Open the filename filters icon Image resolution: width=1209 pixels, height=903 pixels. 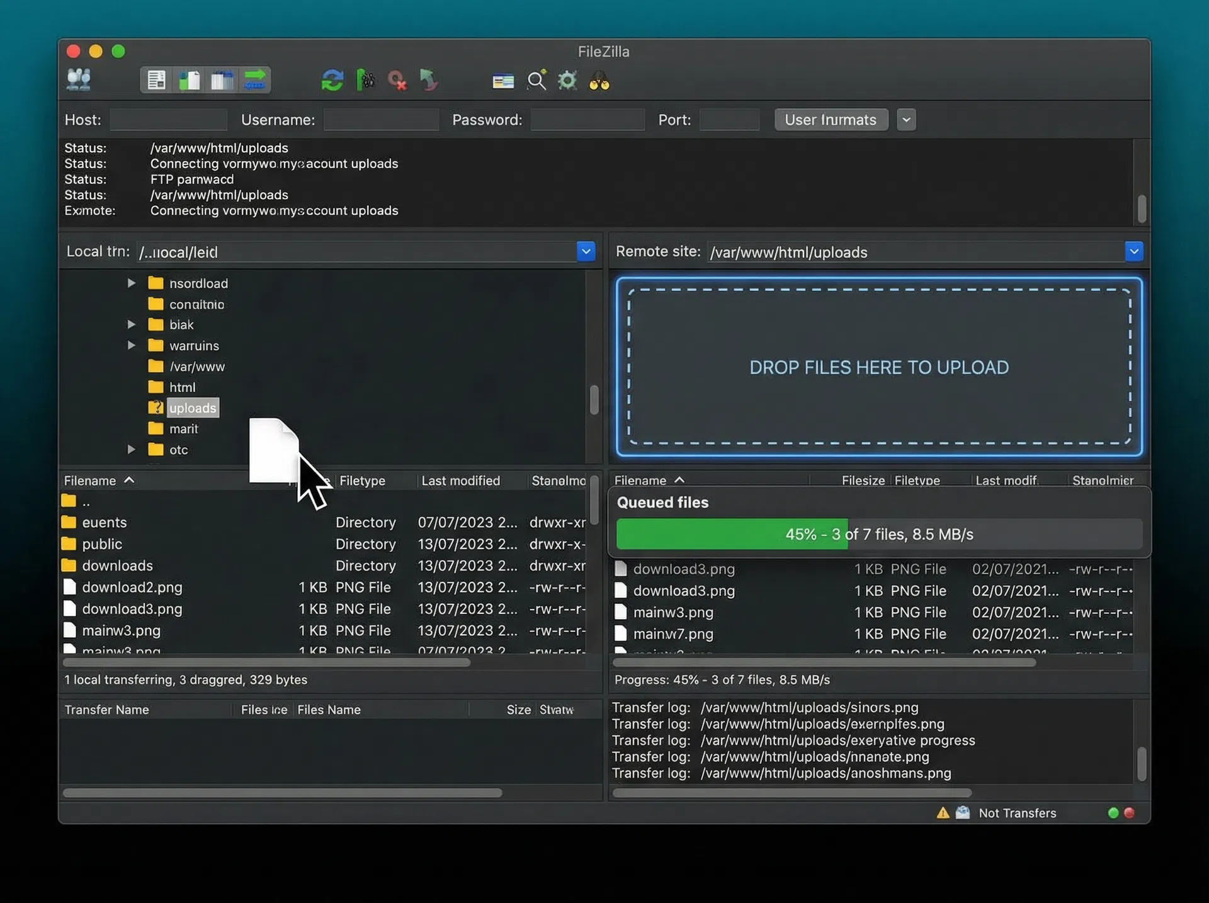tap(502, 81)
